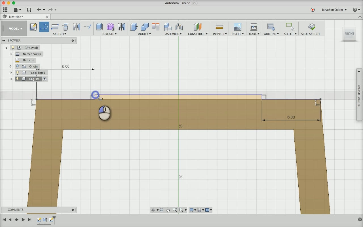Screen dimensions: 363x227
Task: Open the MODEL workspace dropdown
Action: (15, 29)
